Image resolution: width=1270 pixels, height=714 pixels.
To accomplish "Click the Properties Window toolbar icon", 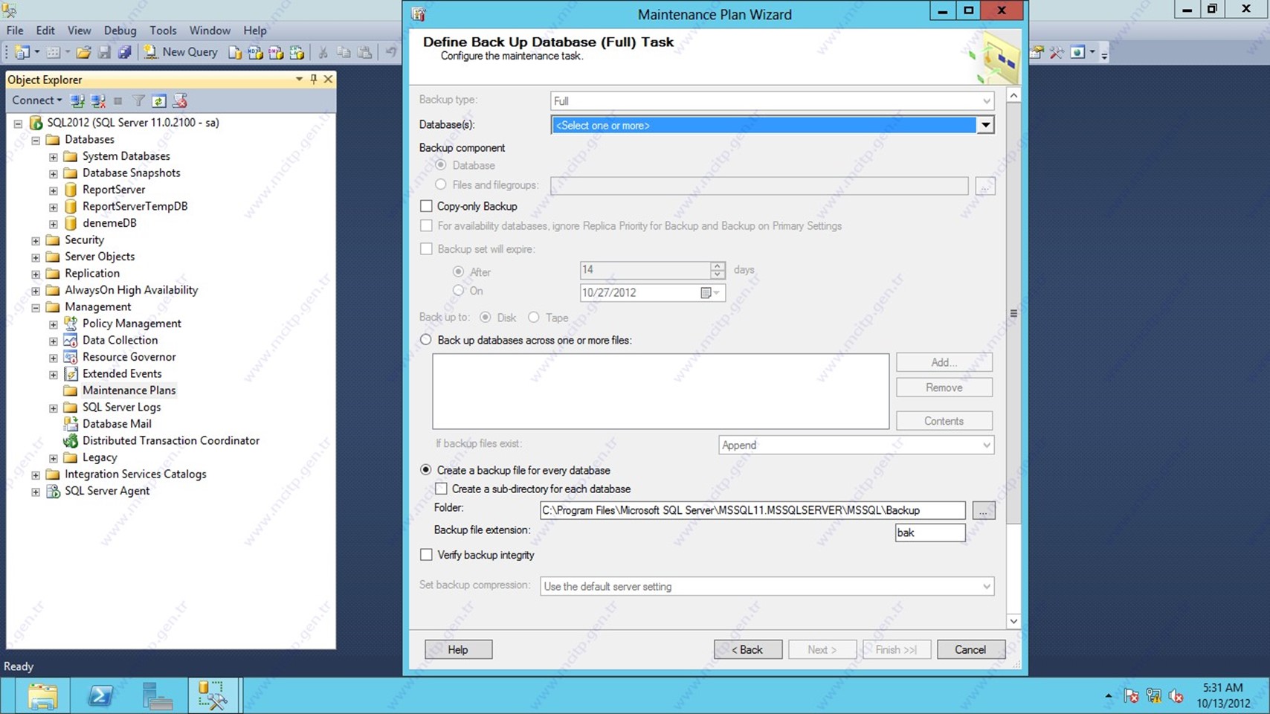I will tap(1037, 52).
